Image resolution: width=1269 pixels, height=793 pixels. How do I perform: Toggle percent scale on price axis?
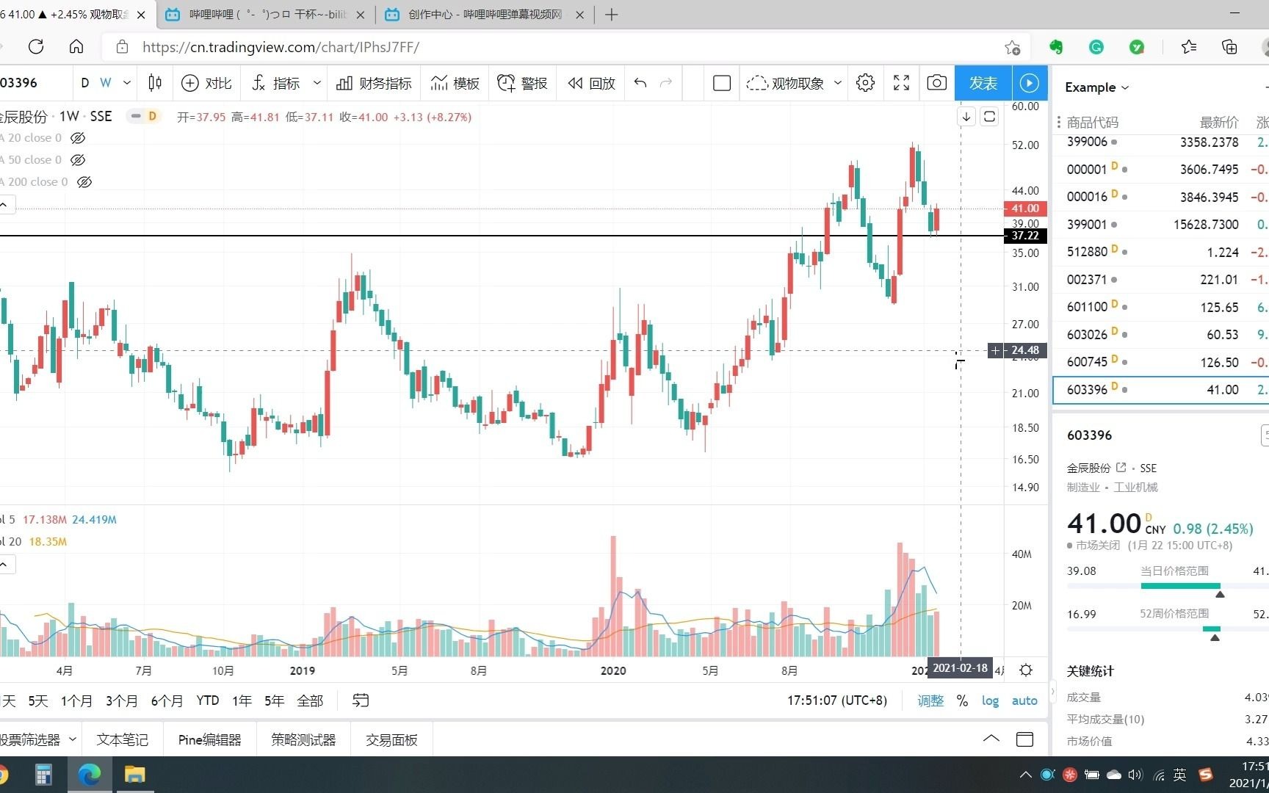pyautogui.click(x=962, y=700)
